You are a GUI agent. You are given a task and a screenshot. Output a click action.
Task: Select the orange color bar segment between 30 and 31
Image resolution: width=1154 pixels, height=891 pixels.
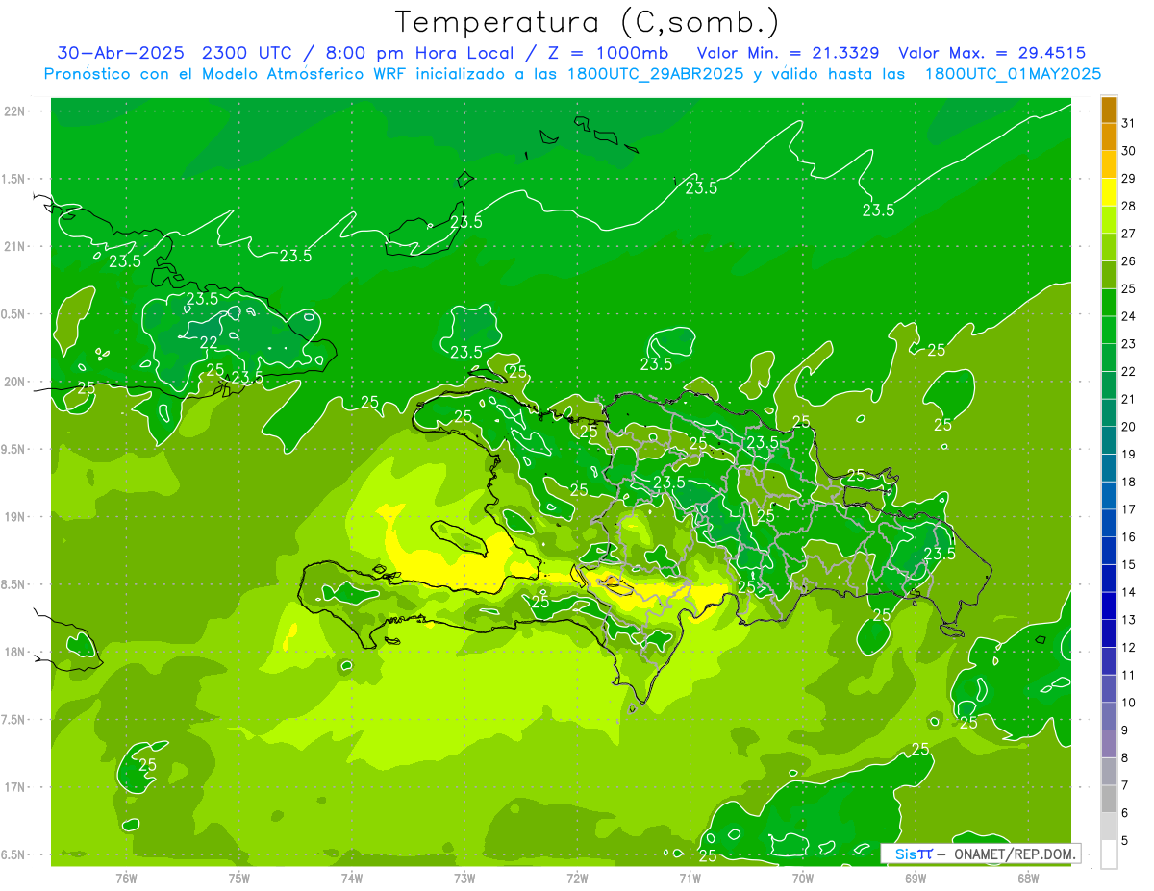(1109, 137)
